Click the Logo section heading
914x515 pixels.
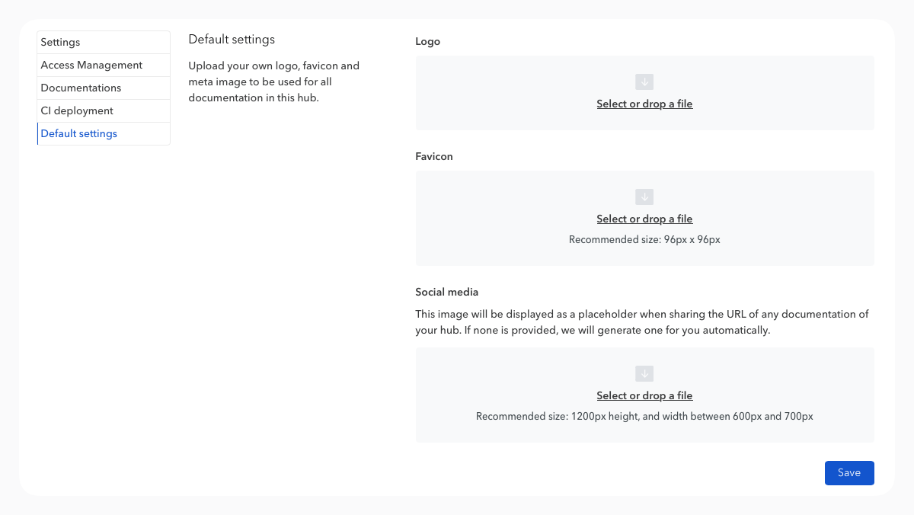(x=427, y=41)
